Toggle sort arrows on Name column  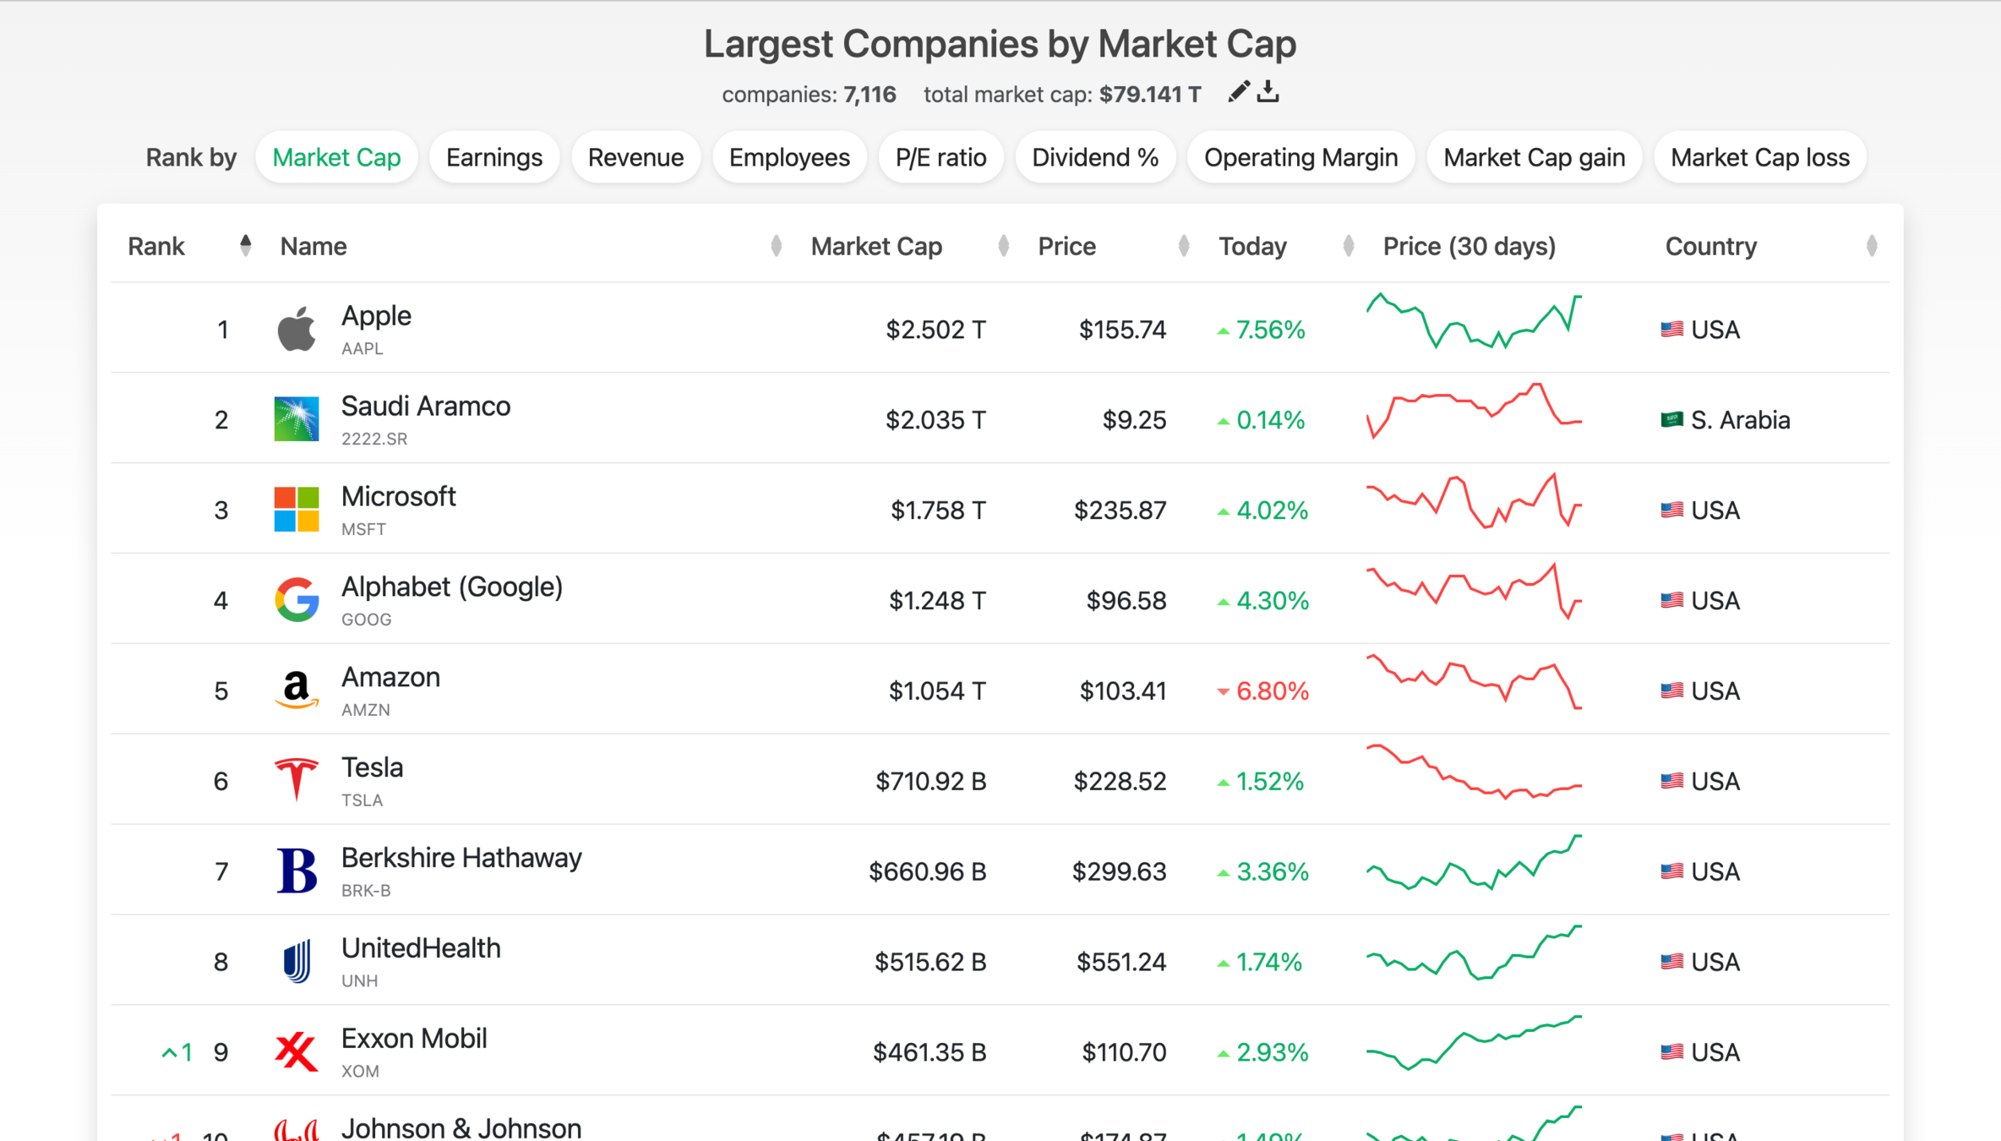(776, 246)
